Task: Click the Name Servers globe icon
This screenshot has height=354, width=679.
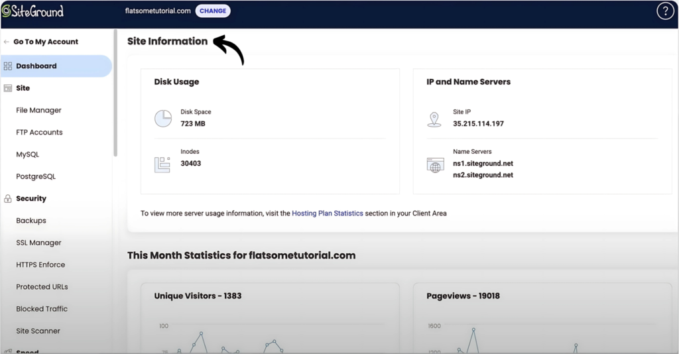Action: [x=435, y=165]
